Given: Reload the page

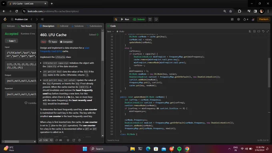Looking at the screenshot, I should tap(17, 11).
